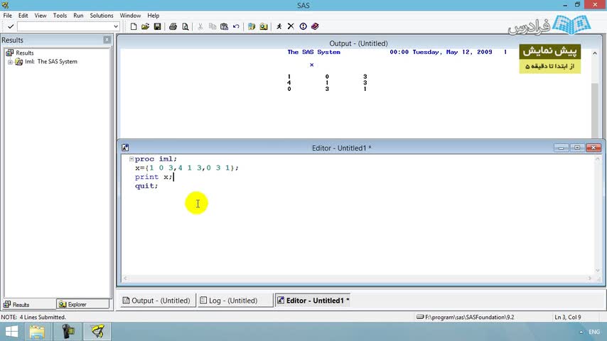Click 'The SAS System' output title
The width and height of the screenshot is (607, 341).
[313, 53]
